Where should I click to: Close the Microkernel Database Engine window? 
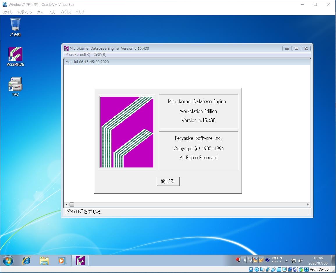pyautogui.click(x=306, y=49)
